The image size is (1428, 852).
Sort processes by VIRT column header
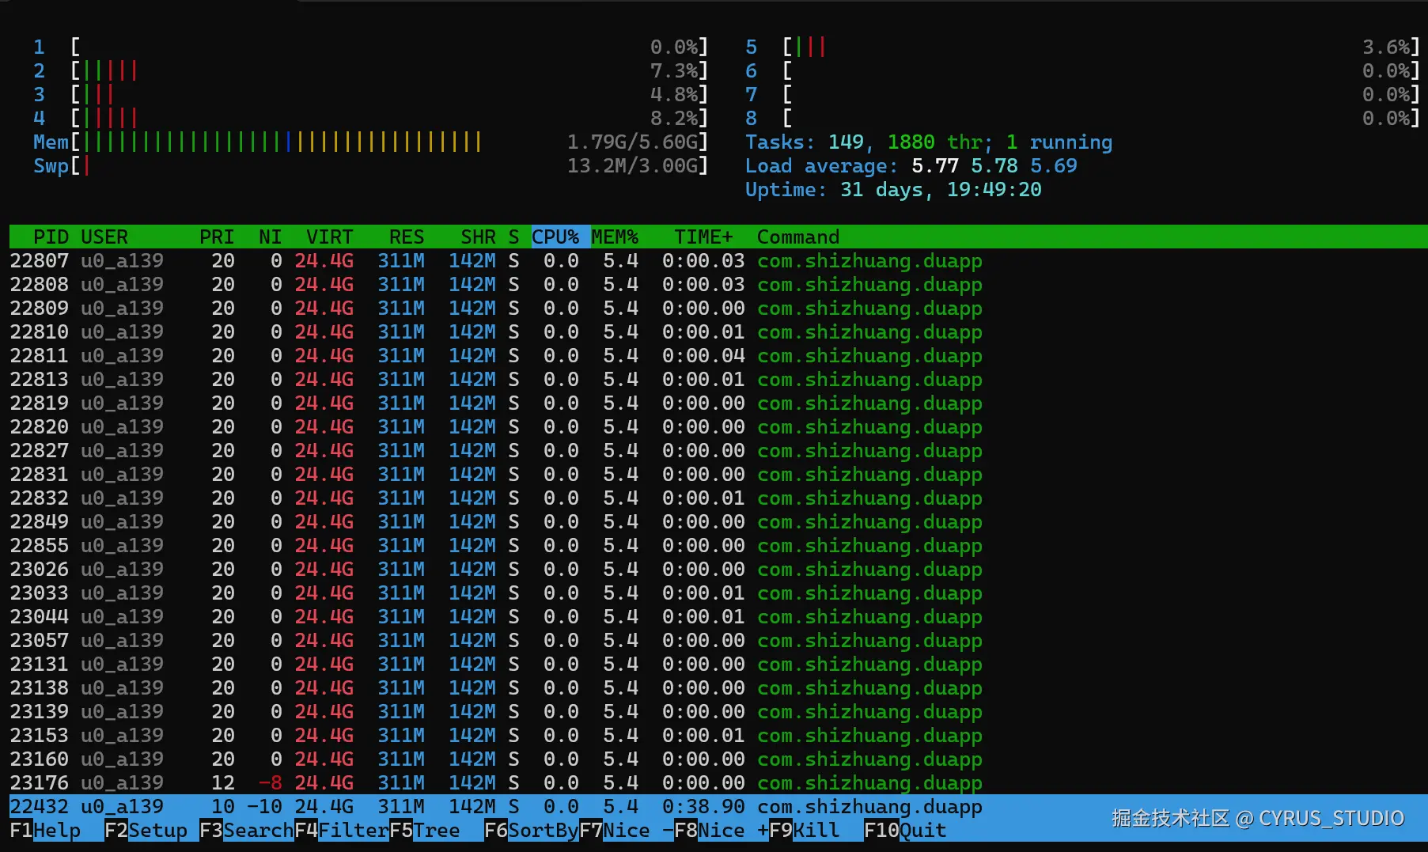coord(330,237)
